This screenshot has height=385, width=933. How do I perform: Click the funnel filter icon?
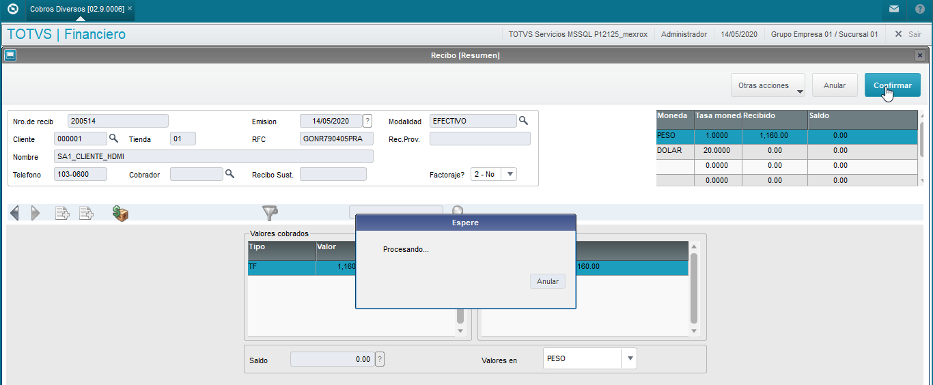[270, 213]
